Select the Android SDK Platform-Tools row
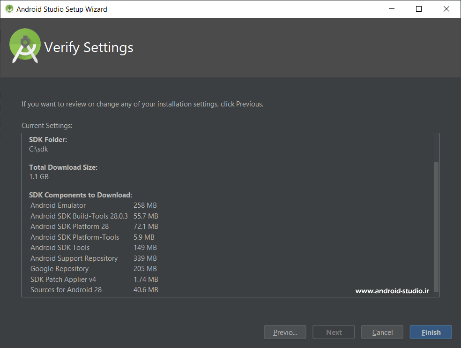The image size is (461, 348). 93,237
